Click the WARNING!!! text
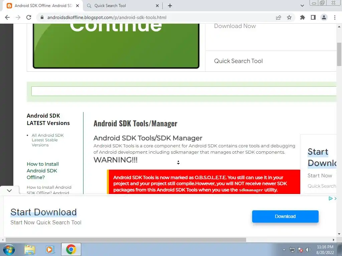Viewport: 342px width, 256px height. click(x=115, y=160)
